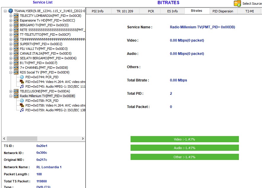Select the TELECITY LOMBARDIA service row
This screenshot has height=188, width=262.
pos(50,16)
